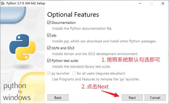This screenshot has width=169, height=104.
Task: Click the Python icon in the title bar
Action: pos(3,3)
